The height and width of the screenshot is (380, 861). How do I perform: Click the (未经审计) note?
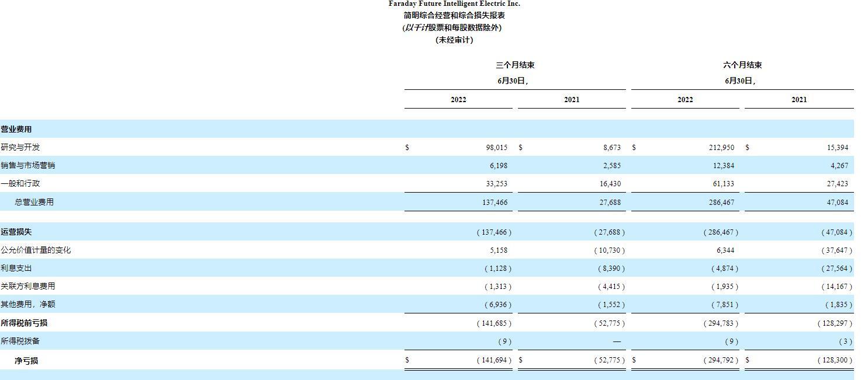[x=454, y=40]
